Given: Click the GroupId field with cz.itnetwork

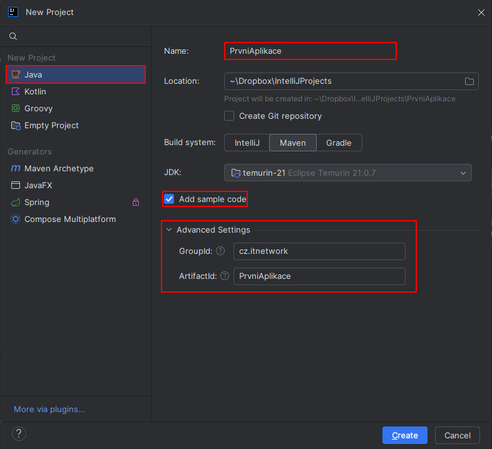Looking at the screenshot, I should 319,251.
